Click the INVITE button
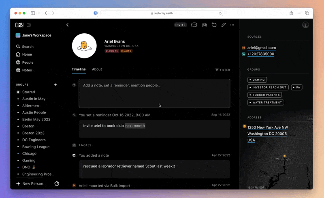 point(180,25)
